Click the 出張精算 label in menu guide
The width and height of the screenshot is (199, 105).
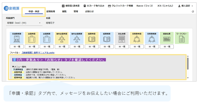(18, 75)
